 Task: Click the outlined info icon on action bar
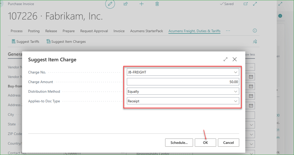255,30
